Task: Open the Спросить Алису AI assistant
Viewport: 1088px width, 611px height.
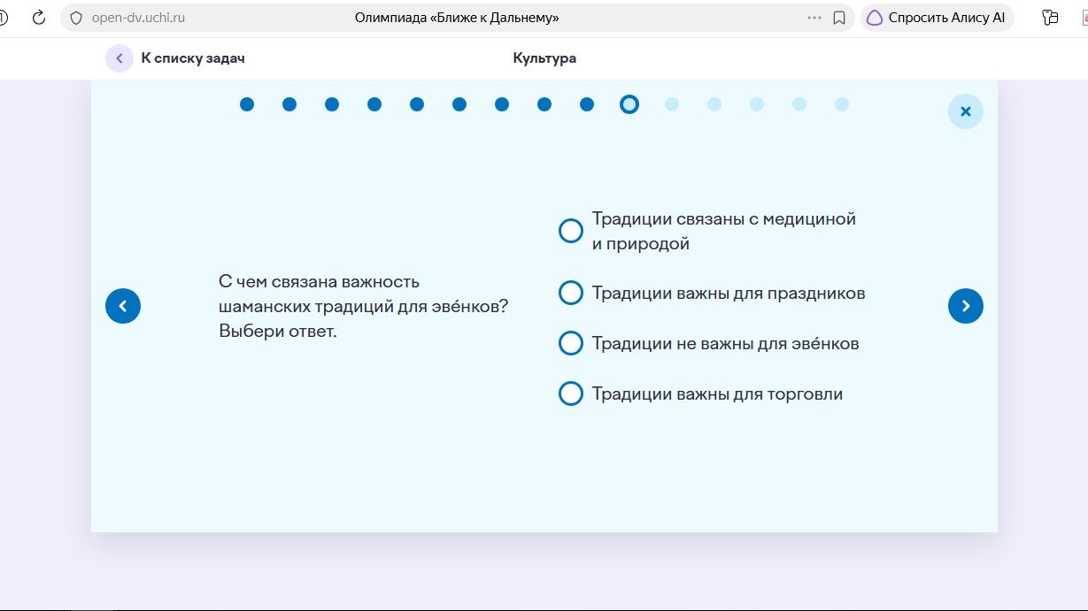Action: pos(937,18)
